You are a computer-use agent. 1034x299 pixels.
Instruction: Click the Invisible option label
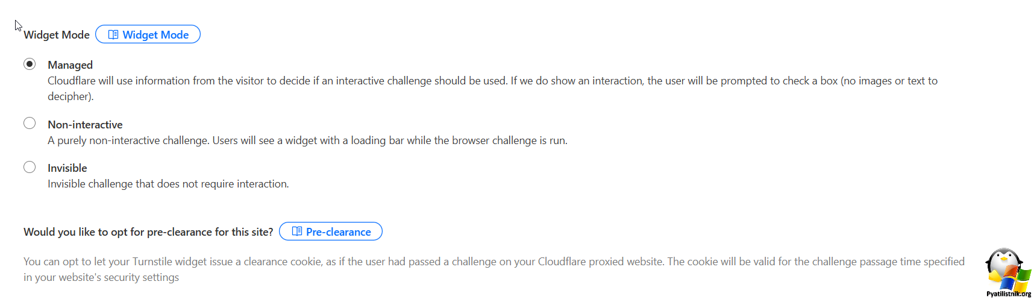tap(67, 168)
